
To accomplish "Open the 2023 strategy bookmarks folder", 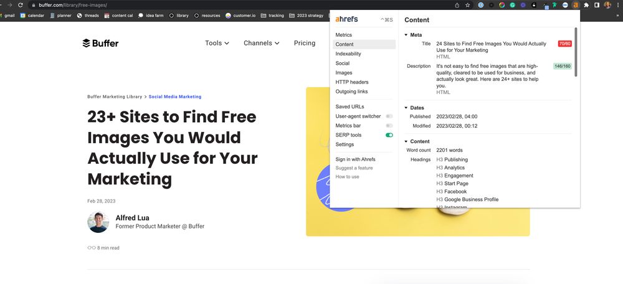I will click(307, 16).
